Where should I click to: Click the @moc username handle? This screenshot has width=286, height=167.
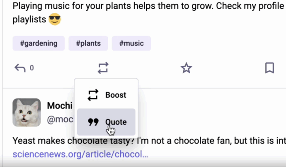pos(60,120)
